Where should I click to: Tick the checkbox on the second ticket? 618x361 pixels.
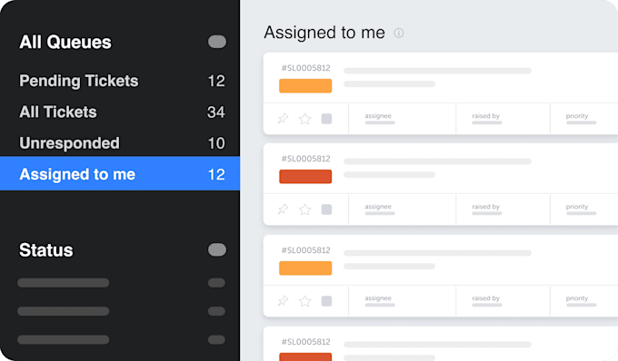coord(326,210)
